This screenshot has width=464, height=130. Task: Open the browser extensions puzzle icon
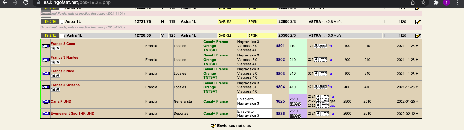pyautogui.click(x=436, y=2)
